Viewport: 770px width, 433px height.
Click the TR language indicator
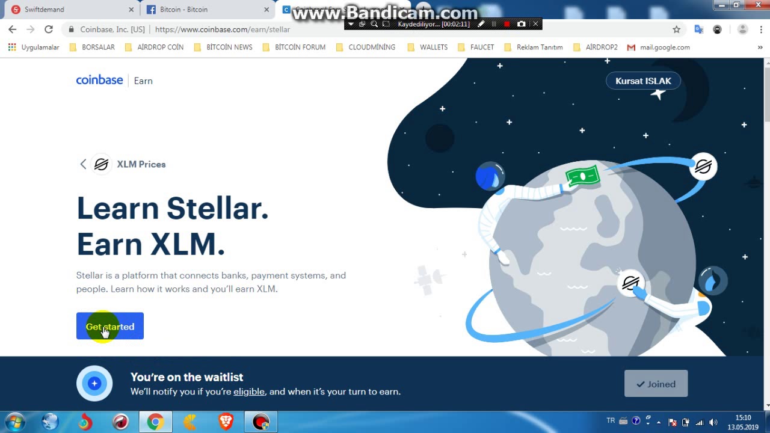point(611,420)
